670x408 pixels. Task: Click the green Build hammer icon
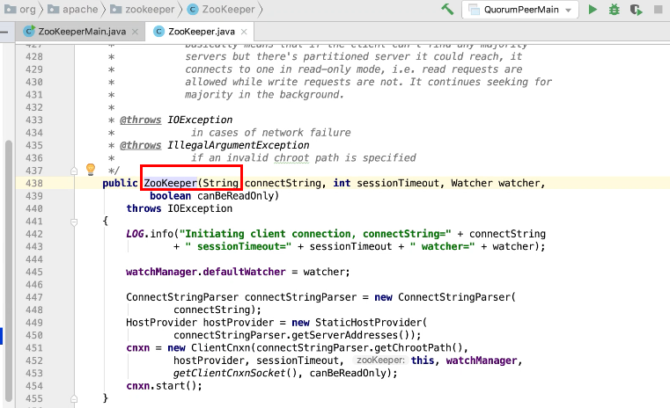pyautogui.click(x=447, y=9)
